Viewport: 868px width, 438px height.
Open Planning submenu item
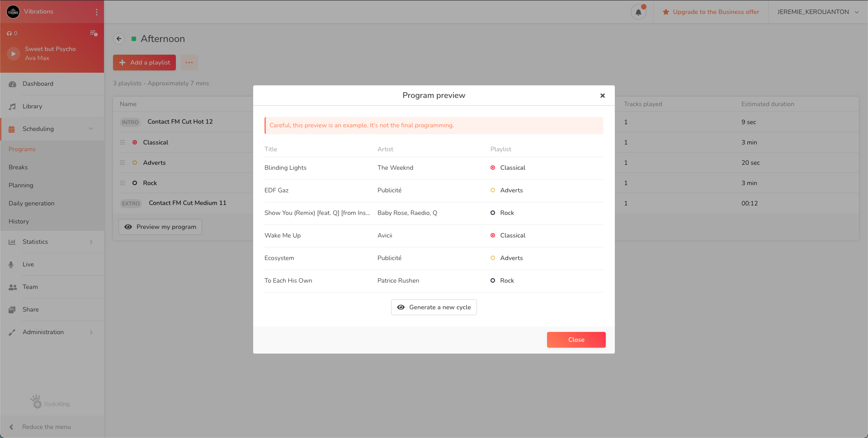click(21, 185)
